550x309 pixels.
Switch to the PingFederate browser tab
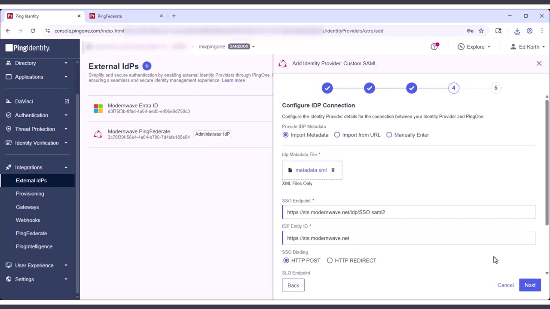[x=126, y=16]
